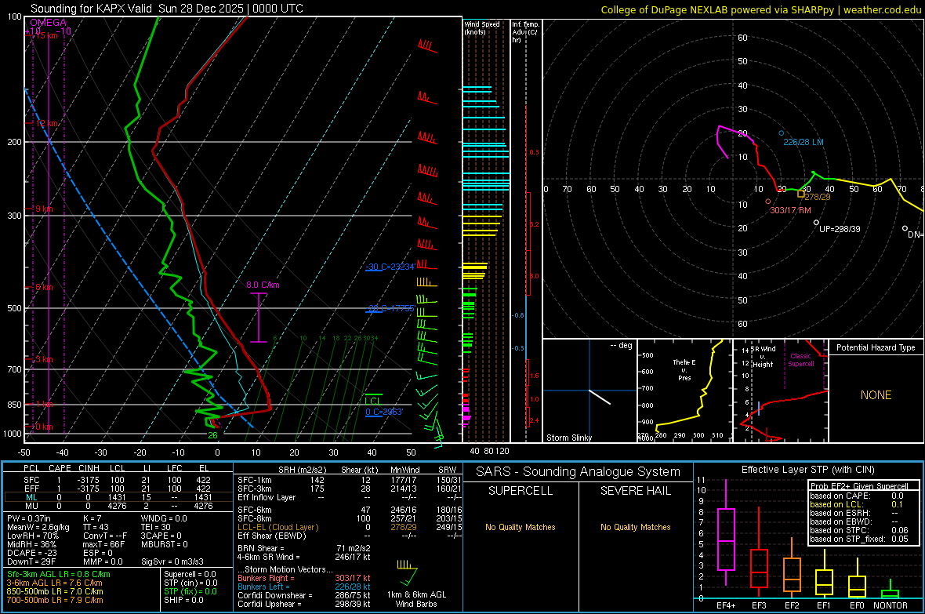Screen dimensions: 925x614
Task: Click the OMEGA label on the skew-T
Action: pyautogui.click(x=48, y=23)
